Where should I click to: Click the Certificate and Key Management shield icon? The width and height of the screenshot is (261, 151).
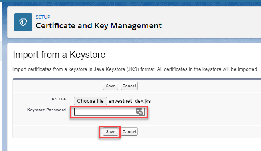pos(23,22)
